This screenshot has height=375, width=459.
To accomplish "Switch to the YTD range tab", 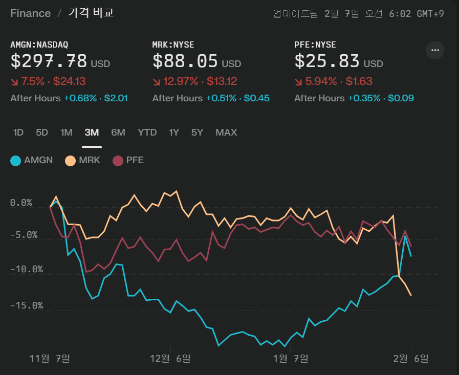I will [x=147, y=133].
